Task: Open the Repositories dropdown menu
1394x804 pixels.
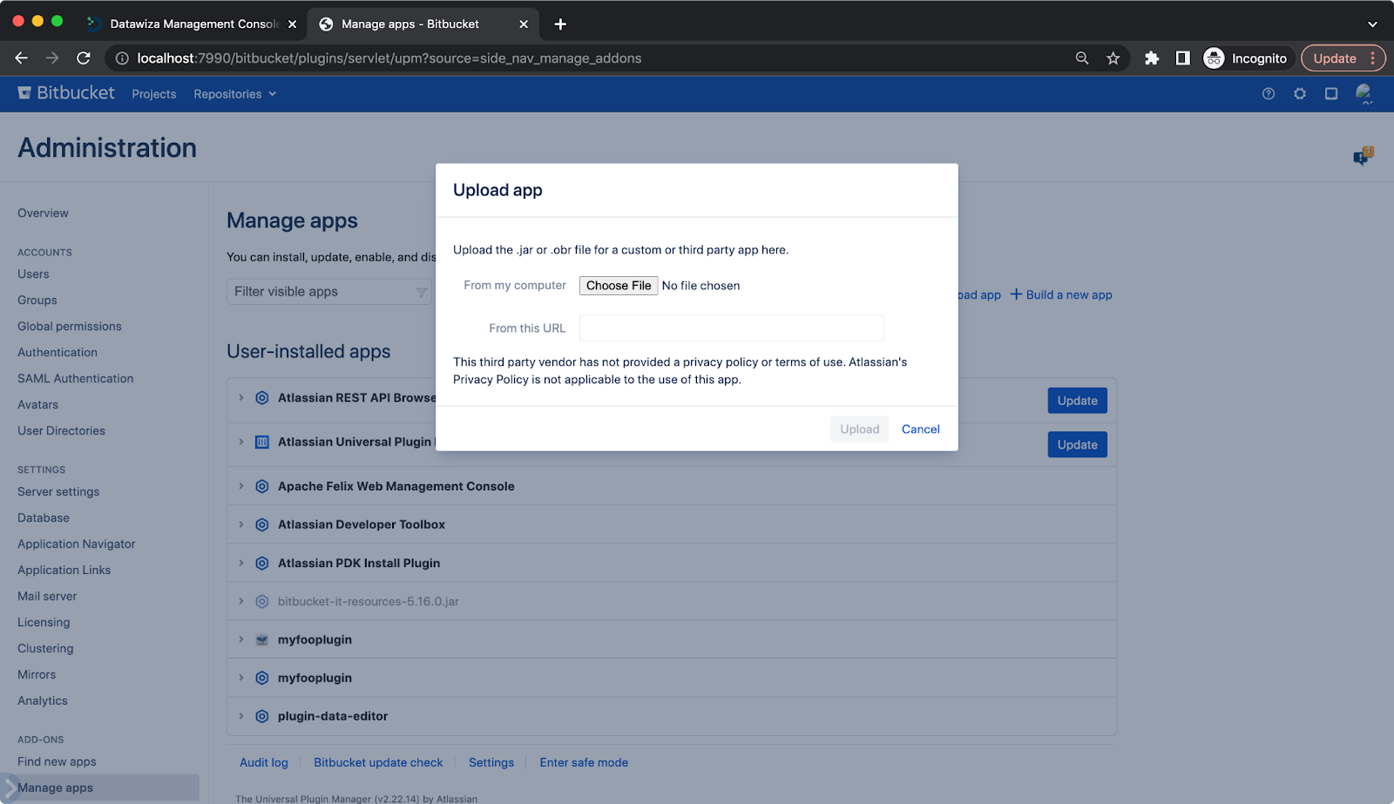Action: (x=235, y=94)
